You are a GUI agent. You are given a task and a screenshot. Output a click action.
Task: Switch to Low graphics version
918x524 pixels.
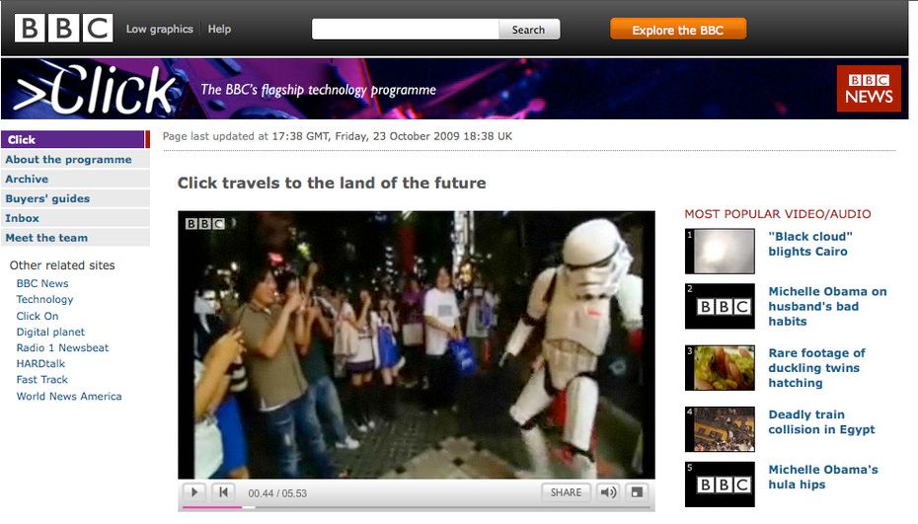[159, 30]
